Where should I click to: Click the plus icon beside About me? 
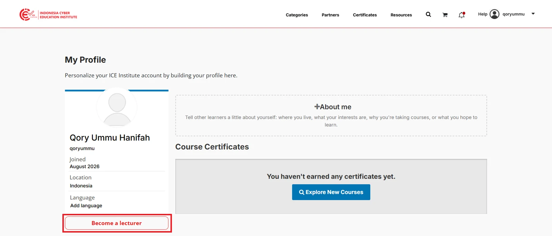317,107
